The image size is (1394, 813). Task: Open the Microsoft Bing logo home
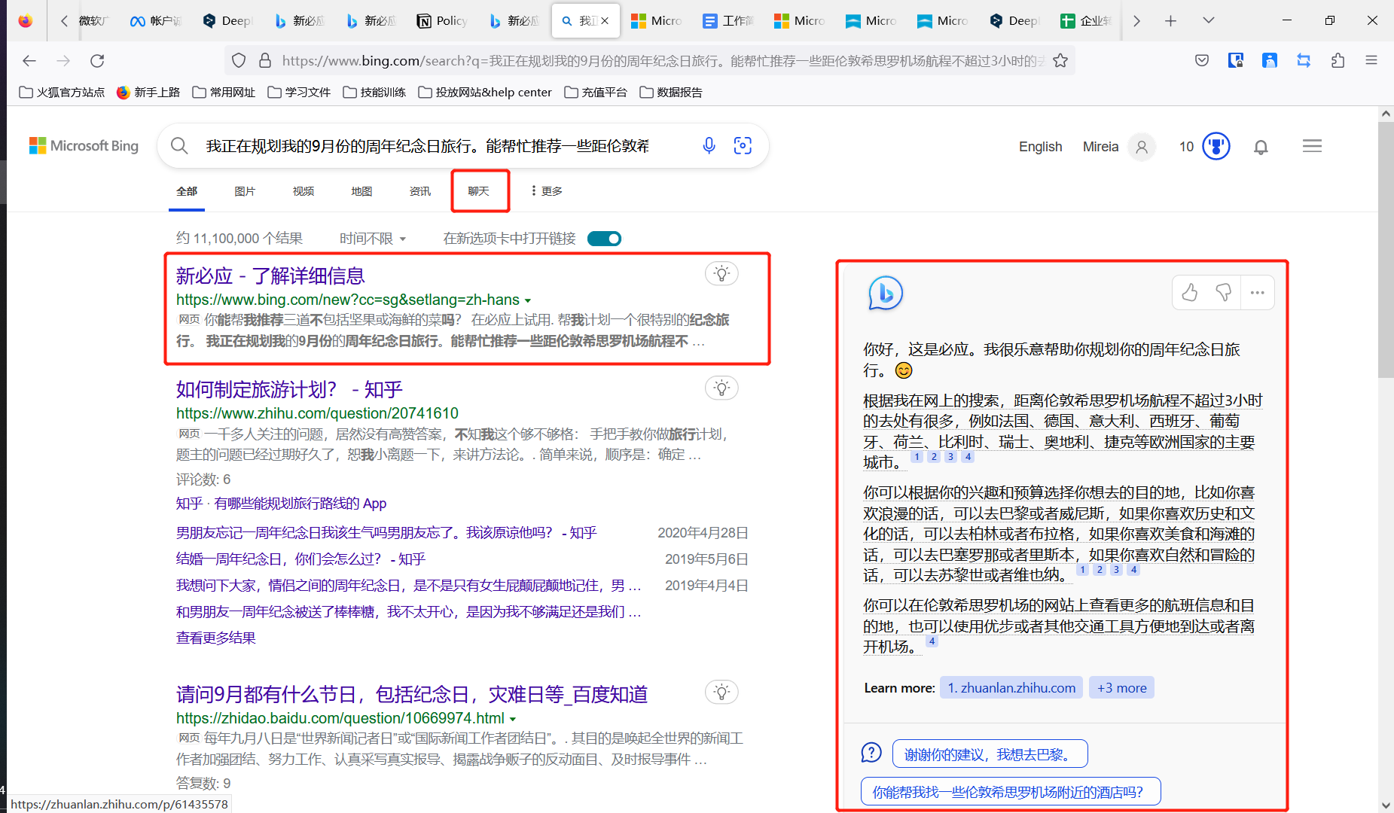pyautogui.click(x=84, y=146)
